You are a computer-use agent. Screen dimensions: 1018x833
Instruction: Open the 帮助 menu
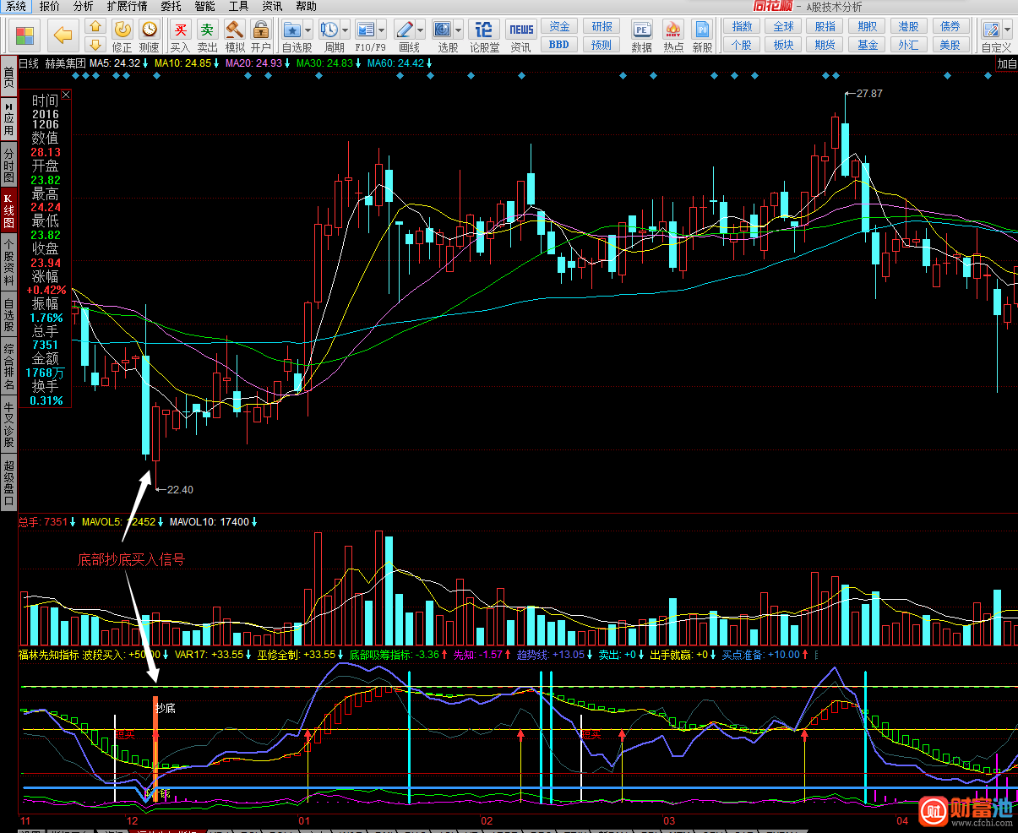[307, 6]
